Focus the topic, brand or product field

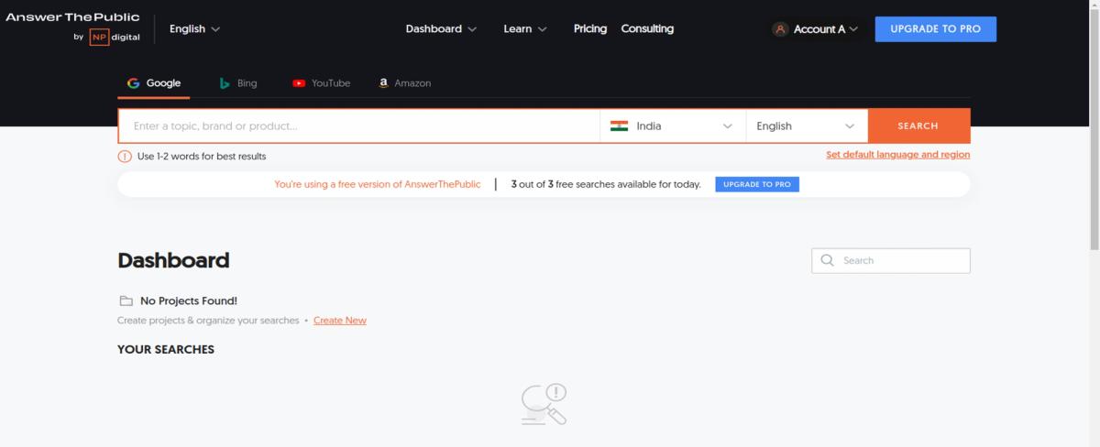pos(359,126)
